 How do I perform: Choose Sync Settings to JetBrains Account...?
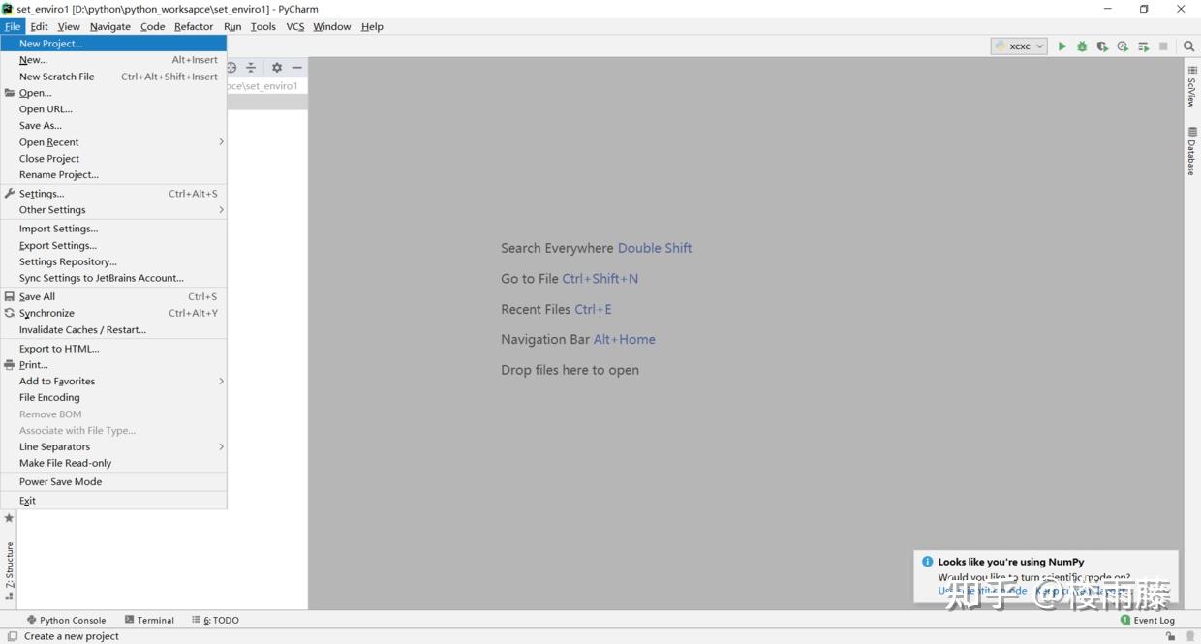click(x=113, y=278)
